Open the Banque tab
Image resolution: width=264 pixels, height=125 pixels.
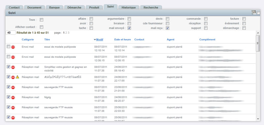point(54,8)
